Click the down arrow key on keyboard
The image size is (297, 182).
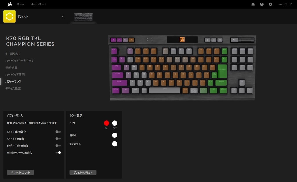[x=242, y=90]
